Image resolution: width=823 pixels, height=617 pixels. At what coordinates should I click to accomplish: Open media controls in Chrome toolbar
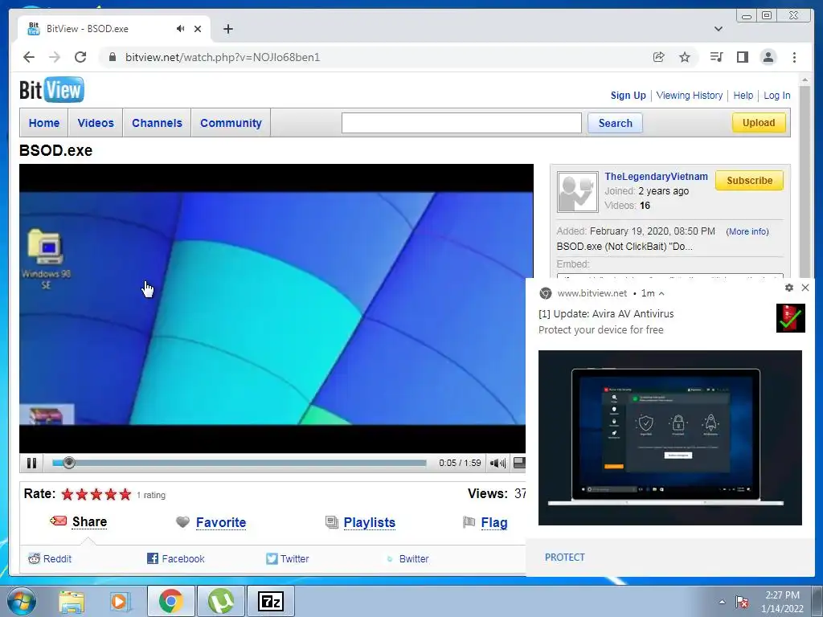716,57
